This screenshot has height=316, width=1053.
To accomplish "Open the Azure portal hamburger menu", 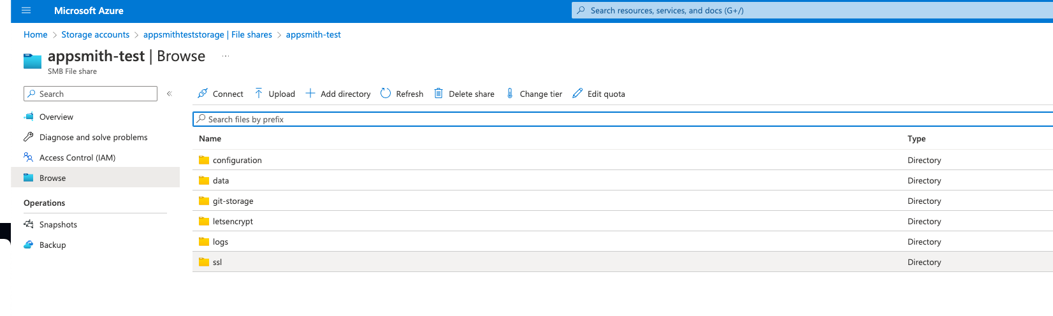I will (x=26, y=11).
